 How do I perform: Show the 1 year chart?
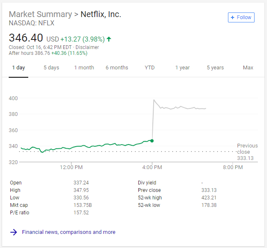coord(182,68)
